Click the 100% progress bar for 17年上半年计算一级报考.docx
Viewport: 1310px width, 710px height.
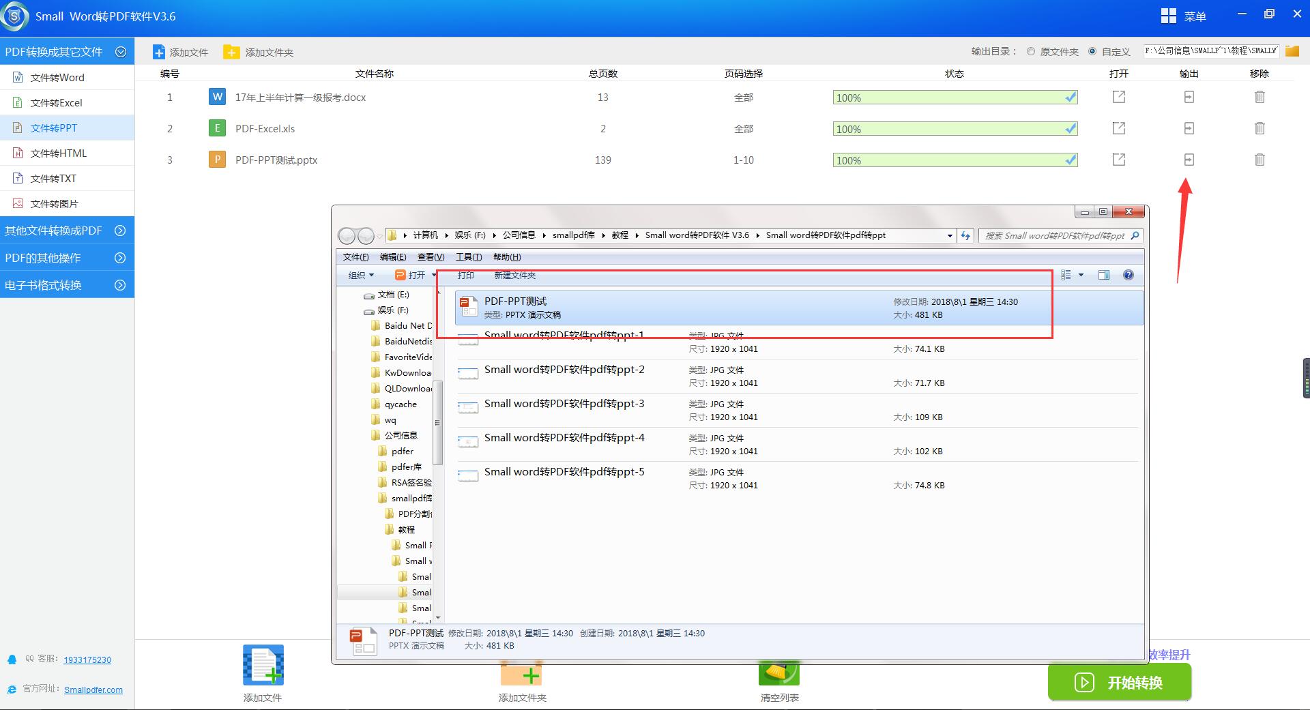pyautogui.click(x=955, y=98)
